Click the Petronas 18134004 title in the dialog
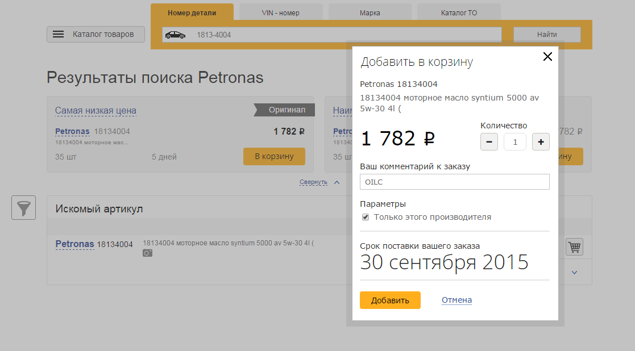635x351 pixels. (x=399, y=84)
